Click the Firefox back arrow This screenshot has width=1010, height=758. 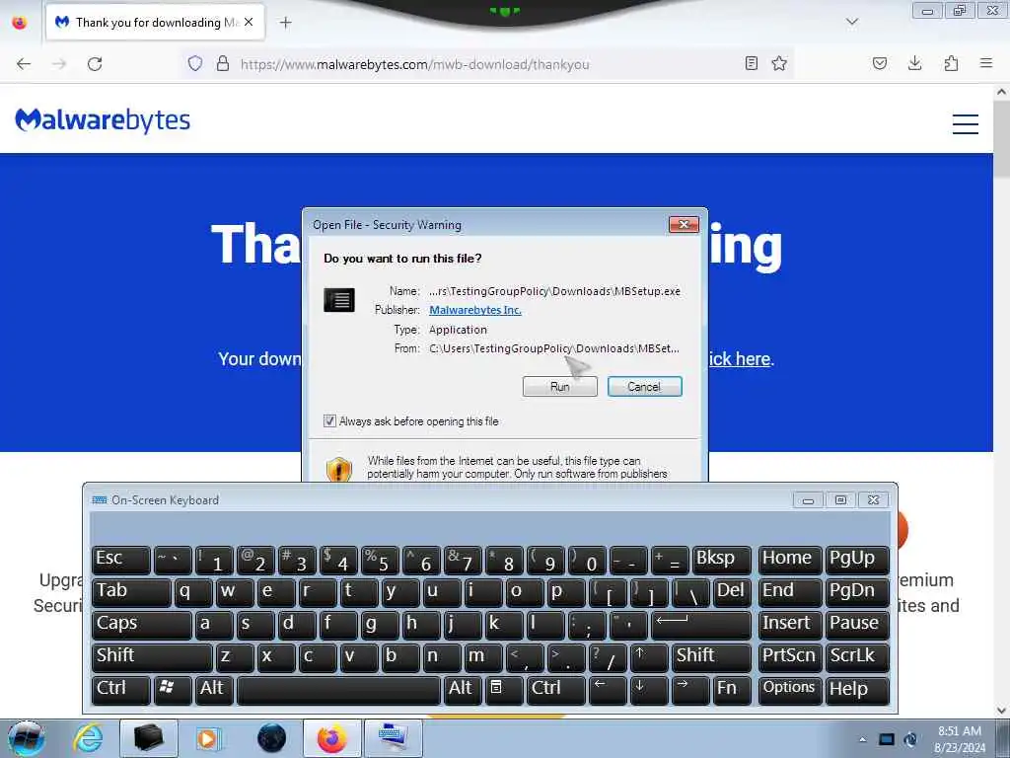point(24,64)
